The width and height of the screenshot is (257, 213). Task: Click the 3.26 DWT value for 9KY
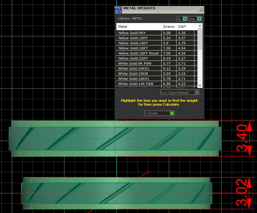coord(182,33)
